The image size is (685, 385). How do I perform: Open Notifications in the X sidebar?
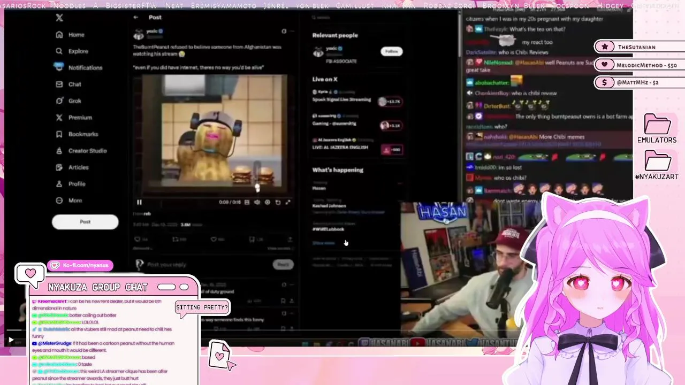(x=78, y=68)
